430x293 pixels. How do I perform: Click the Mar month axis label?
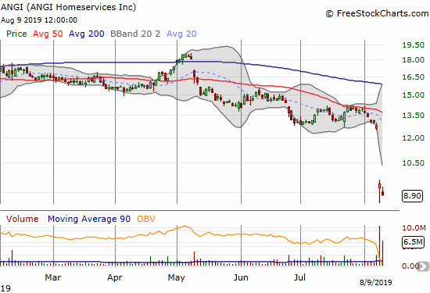point(53,277)
